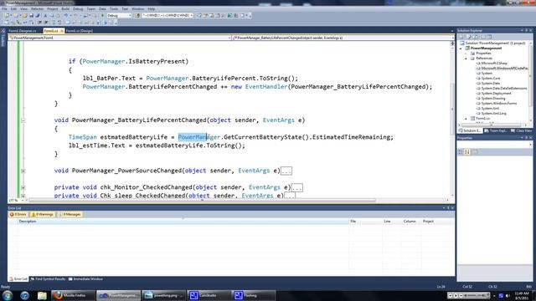This screenshot has height=301, width=536.
Task: Click the editor horizontal scrollbar
Action: coord(203,201)
